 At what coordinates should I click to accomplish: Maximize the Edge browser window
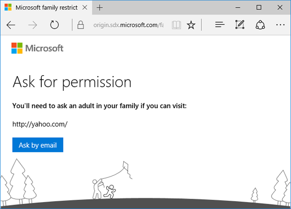tap(259, 7)
